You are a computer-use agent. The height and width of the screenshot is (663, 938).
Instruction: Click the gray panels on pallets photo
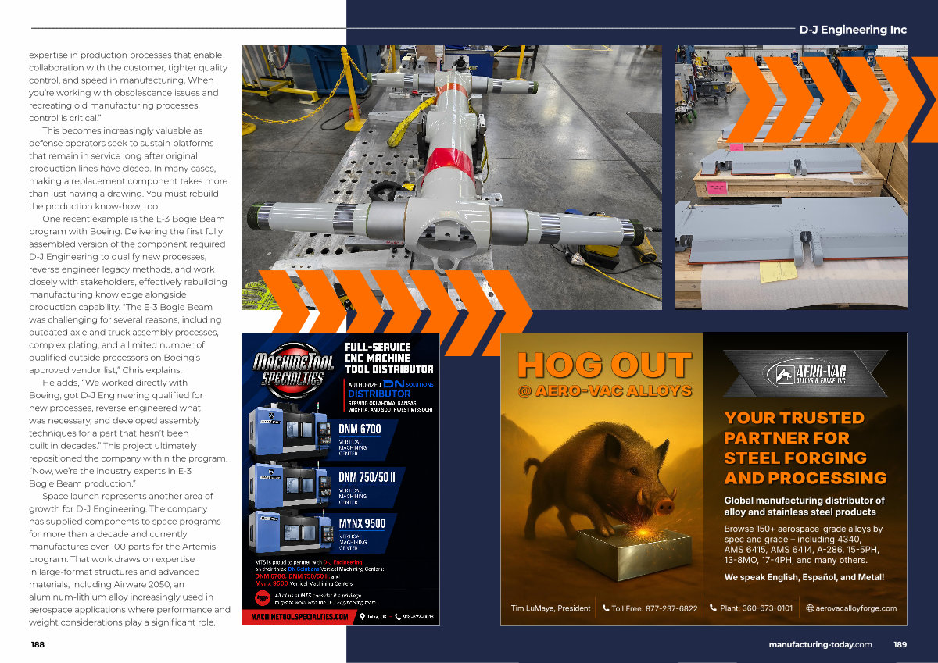click(791, 177)
